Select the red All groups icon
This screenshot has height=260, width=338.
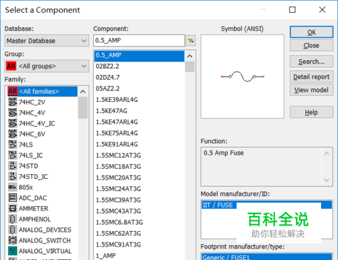point(11,66)
